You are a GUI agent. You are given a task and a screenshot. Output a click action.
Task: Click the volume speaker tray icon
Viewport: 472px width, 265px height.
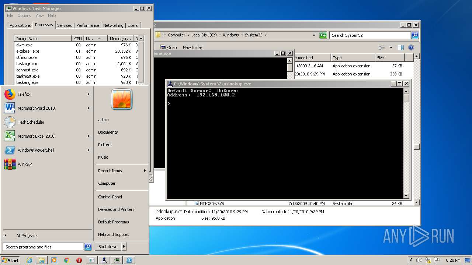click(x=419, y=260)
